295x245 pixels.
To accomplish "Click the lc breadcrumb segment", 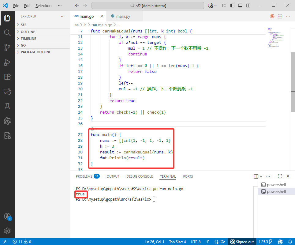I will pos(85,25).
